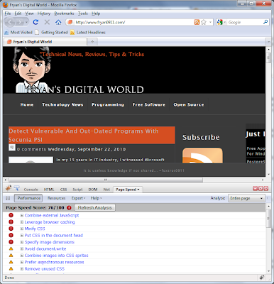Expand Put CSS in the document head
Image resolution: width=274 pixels, height=284 pixels.
pos(21,236)
